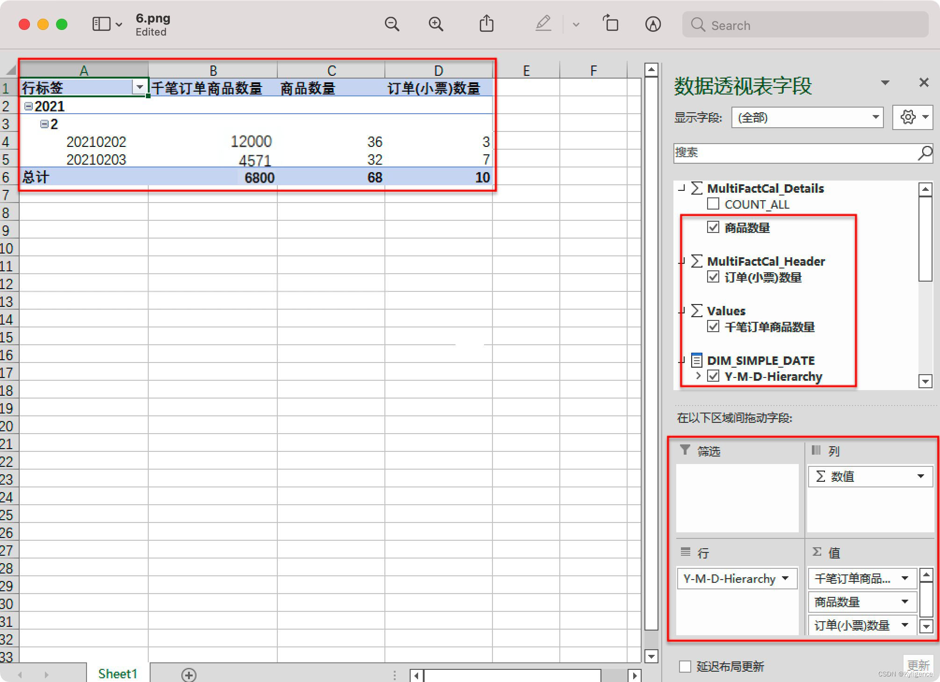This screenshot has width=940, height=682.
Task: Uncheck the 商品数量 field checkbox
Action: 713,227
